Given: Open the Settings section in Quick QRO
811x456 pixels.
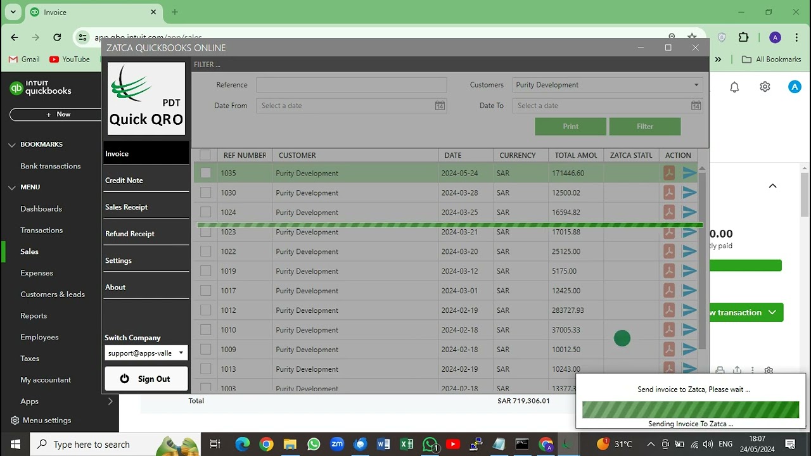Looking at the screenshot, I should [146, 260].
